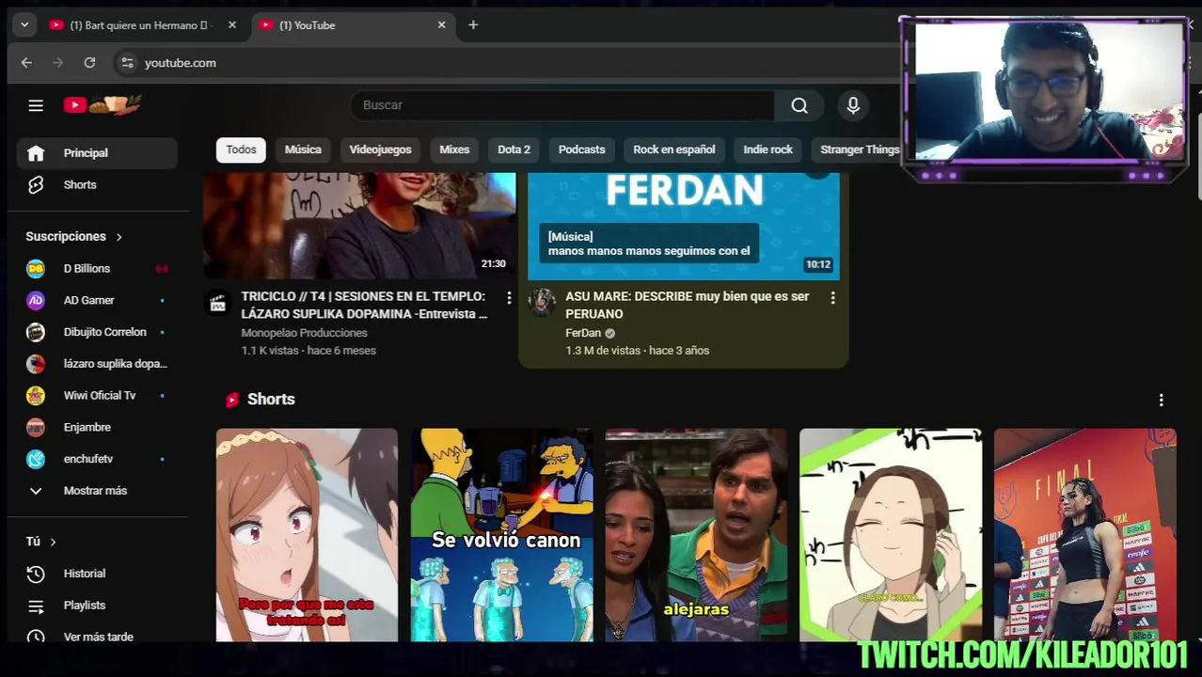Open the enchufetv channel subscription
Viewport: 1202px width, 677px height.
[97, 459]
